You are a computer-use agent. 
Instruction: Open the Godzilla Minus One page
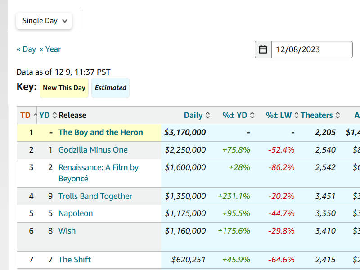(x=93, y=150)
